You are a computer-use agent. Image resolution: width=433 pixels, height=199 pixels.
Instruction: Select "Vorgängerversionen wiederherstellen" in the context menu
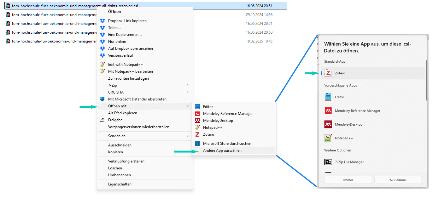(x=139, y=127)
